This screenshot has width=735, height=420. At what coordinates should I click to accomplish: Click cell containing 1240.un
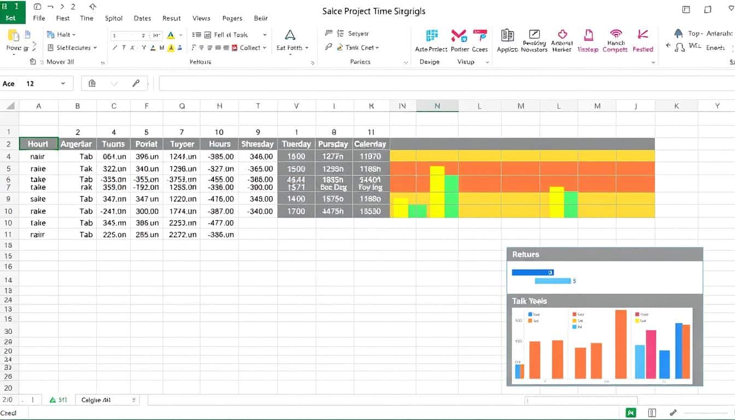[182, 156]
